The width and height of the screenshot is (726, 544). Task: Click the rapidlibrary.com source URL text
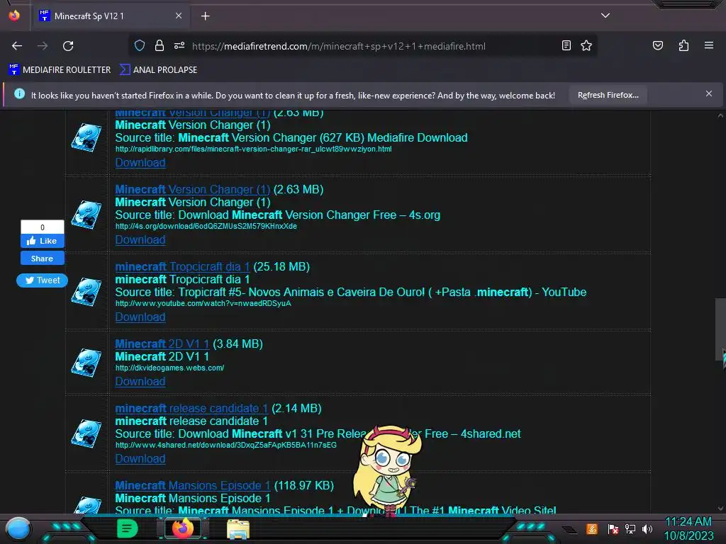[x=253, y=149]
